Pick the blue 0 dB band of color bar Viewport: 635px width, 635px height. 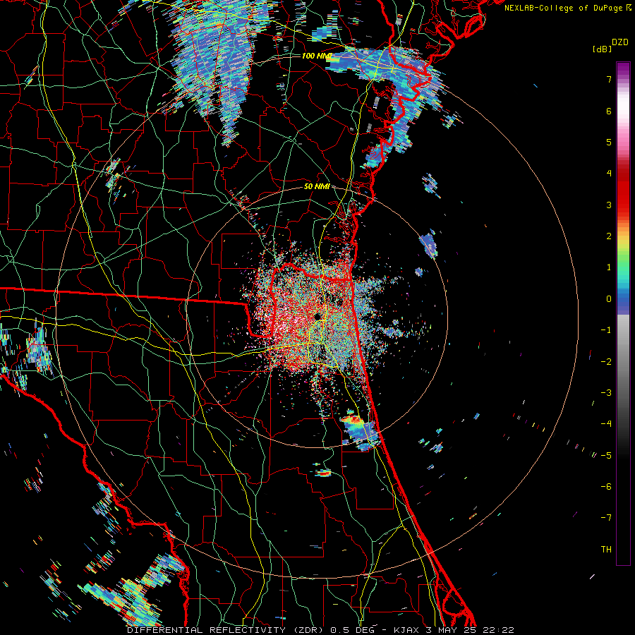[623, 301]
